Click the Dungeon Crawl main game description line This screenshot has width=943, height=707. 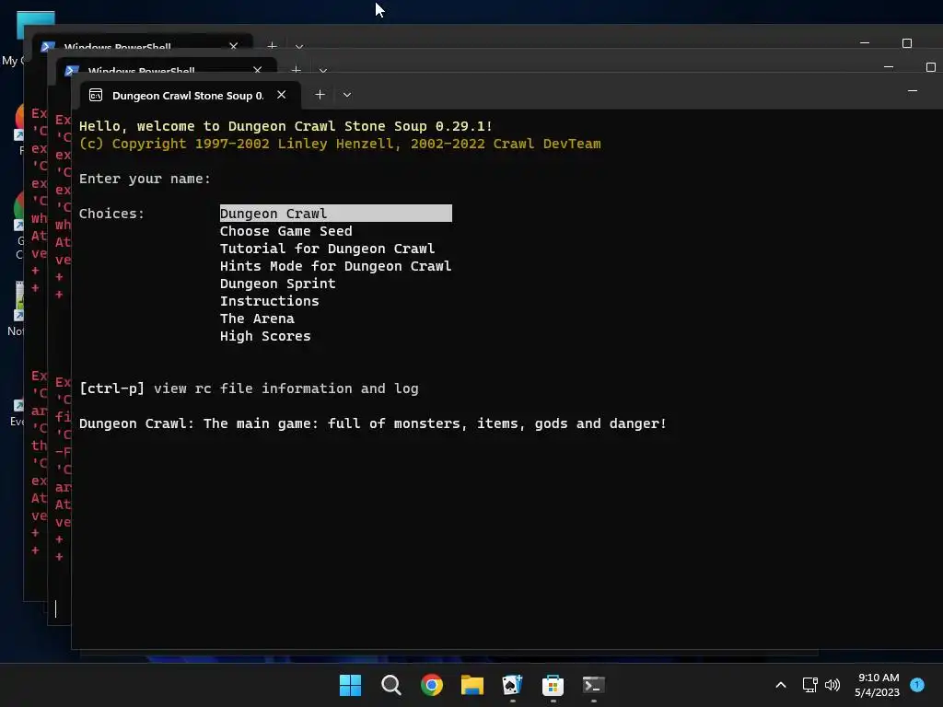coord(373,423)
